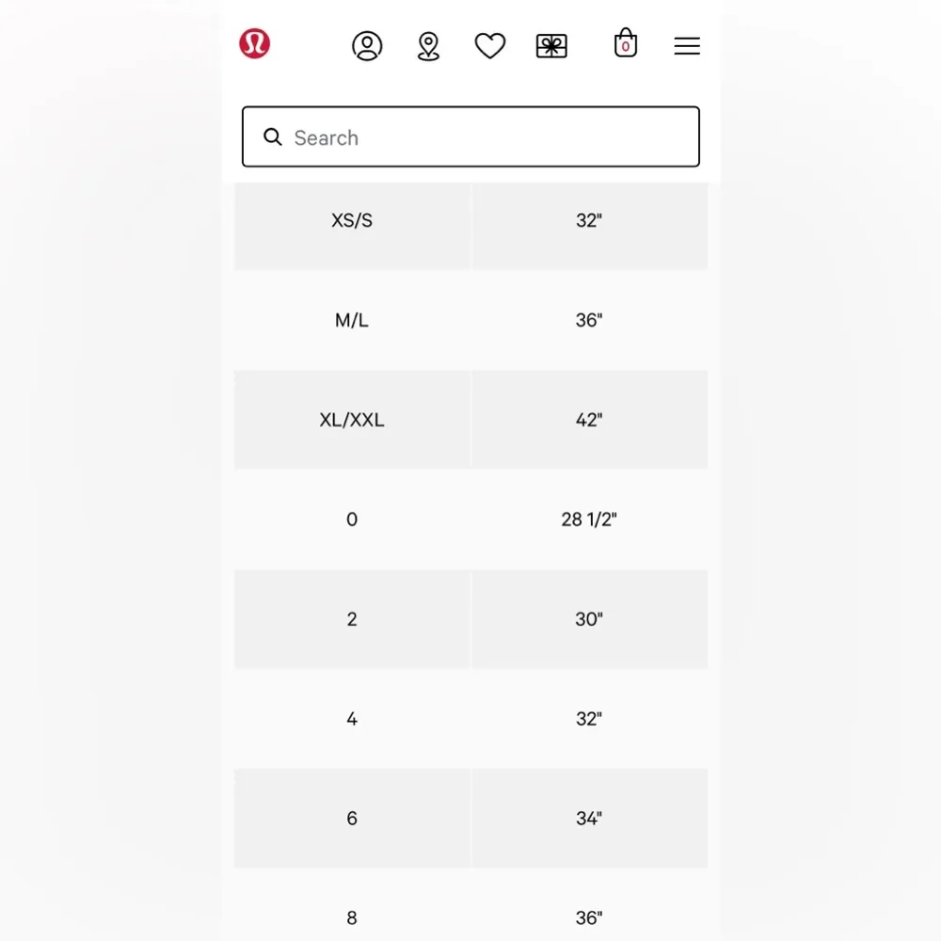Click the lululemon logo
The height and width of the screenshot is (941, 941).
(x=254, y=43)
